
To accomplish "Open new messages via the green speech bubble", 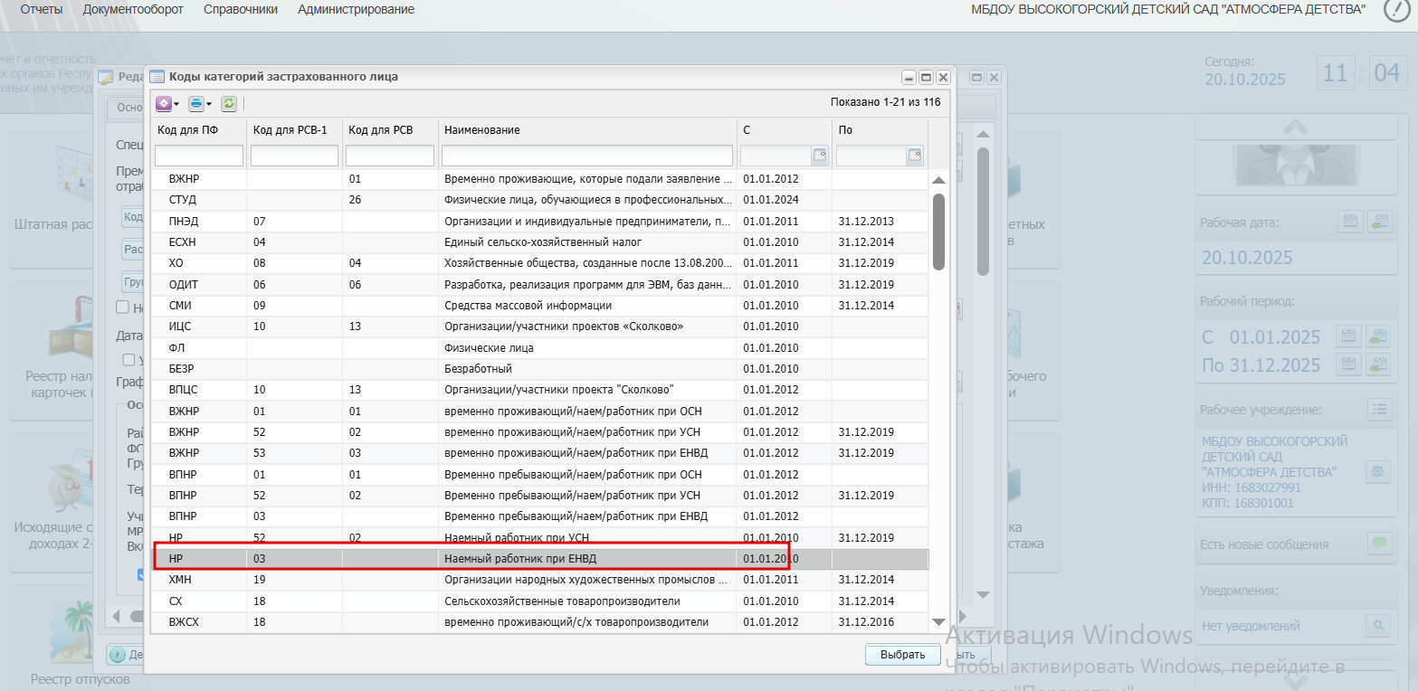I will pos(1379,544).
